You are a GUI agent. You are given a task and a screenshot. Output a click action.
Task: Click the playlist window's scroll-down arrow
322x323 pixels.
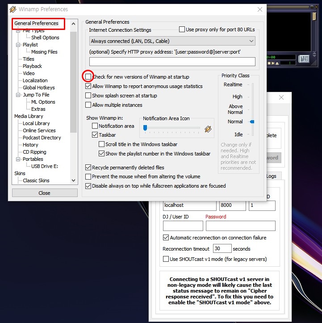tap(314, 55)
